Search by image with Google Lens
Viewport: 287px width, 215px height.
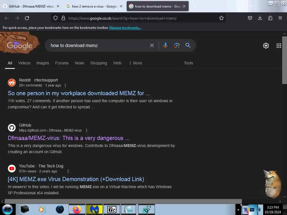pyautogui.click(x=177, y=45)
